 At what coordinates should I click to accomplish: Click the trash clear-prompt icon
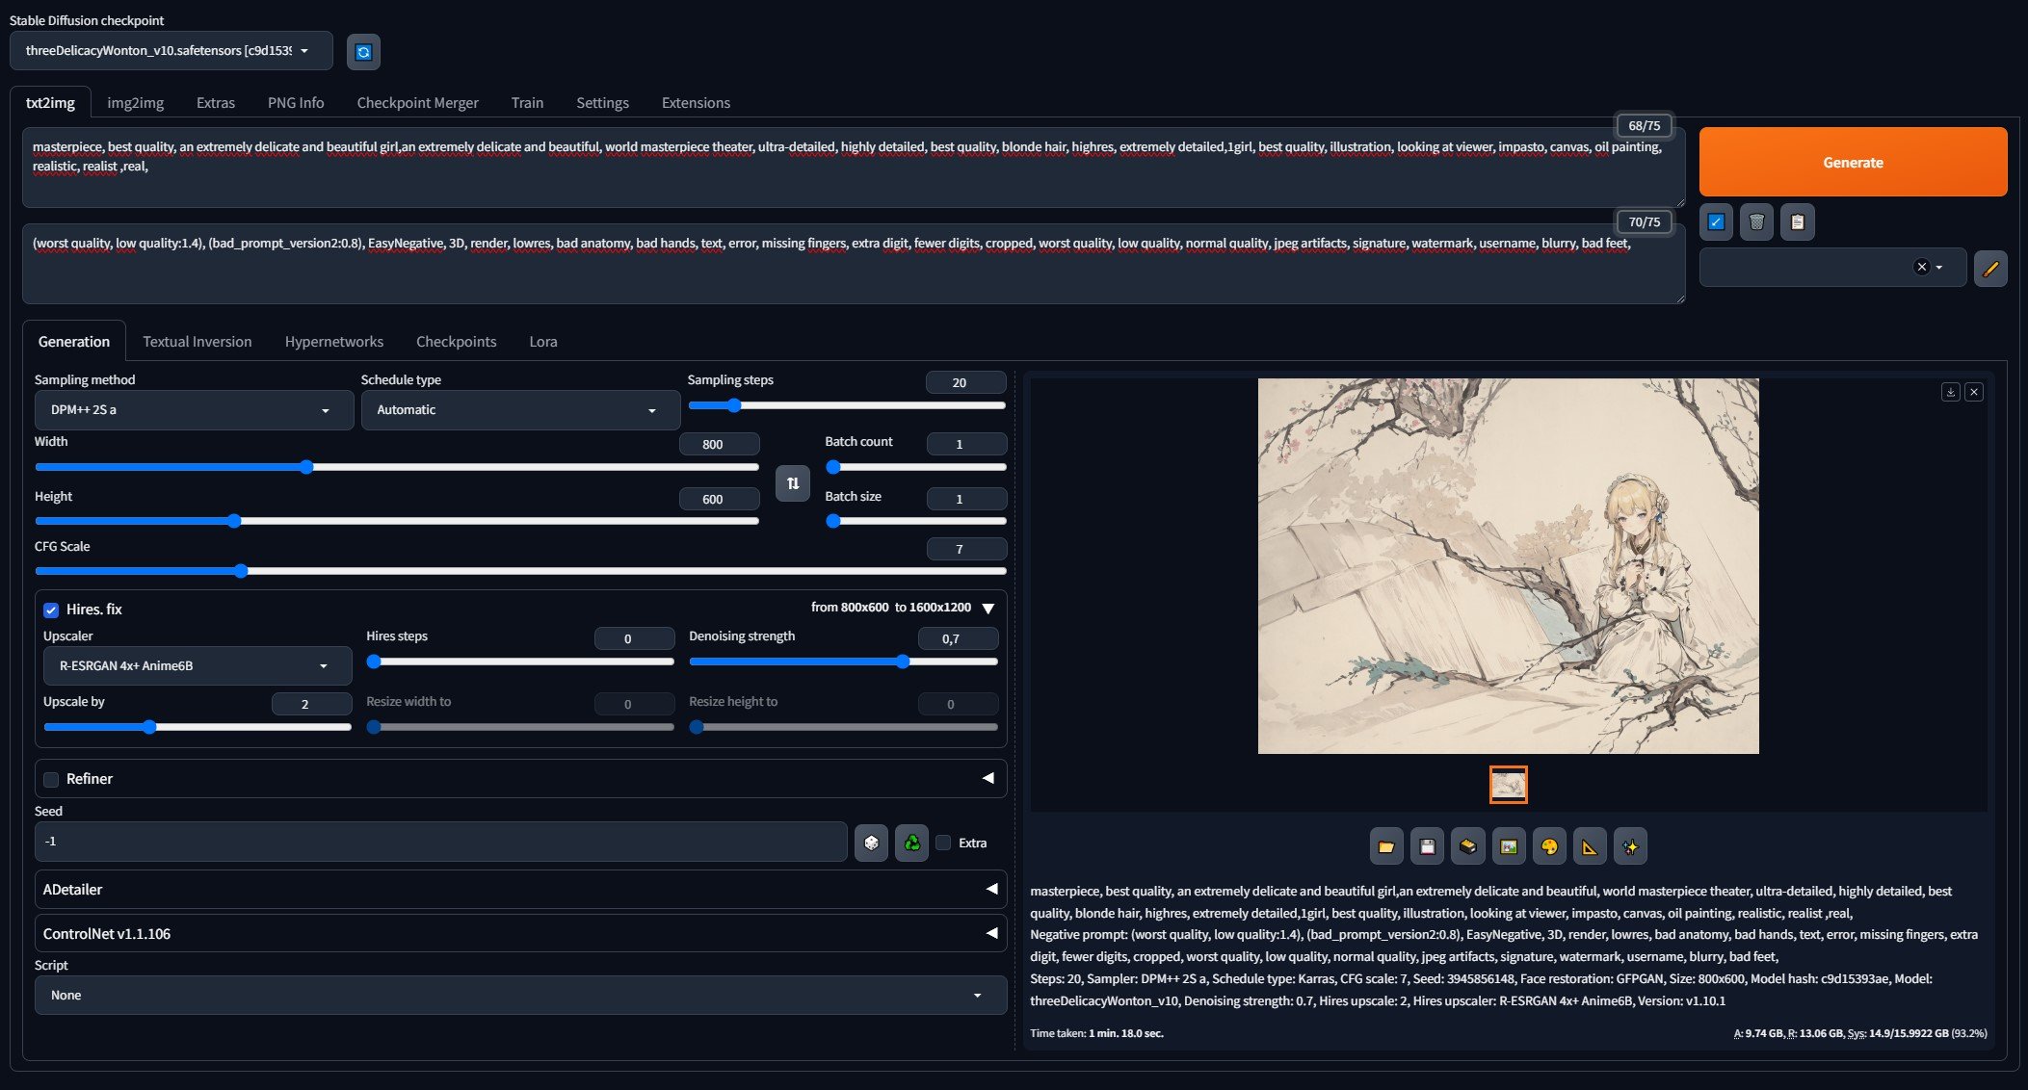click(x=1756, y=222)
